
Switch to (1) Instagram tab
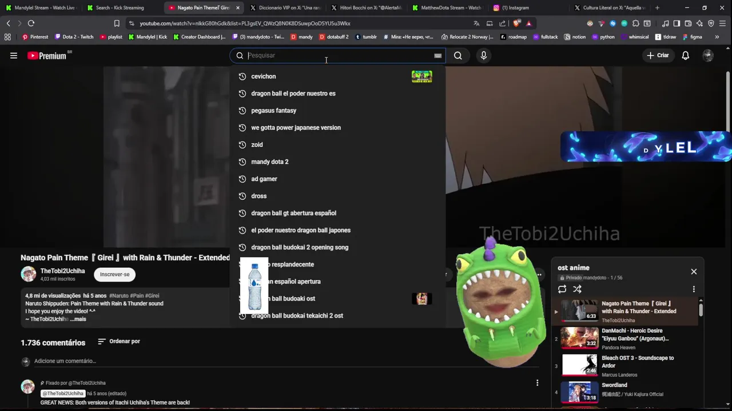529,8
